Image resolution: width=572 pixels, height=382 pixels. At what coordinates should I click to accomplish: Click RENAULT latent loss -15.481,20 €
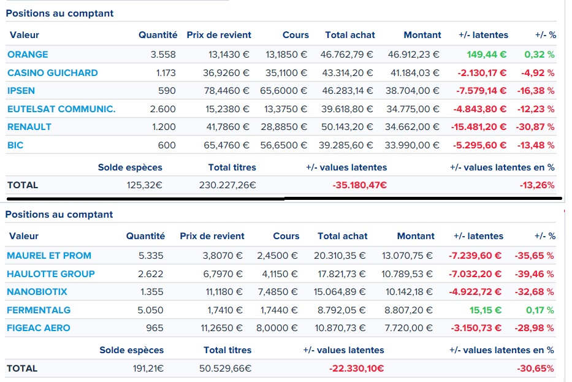tap(479, 126)
